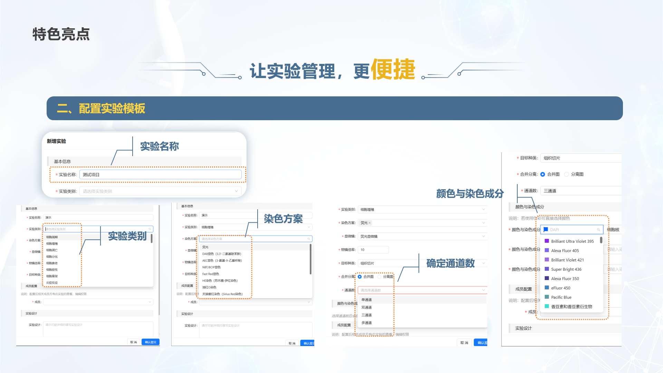Select 多通道 in the 通道数 list
Screen dimensions: 663x373
click(x=367, y=323)
